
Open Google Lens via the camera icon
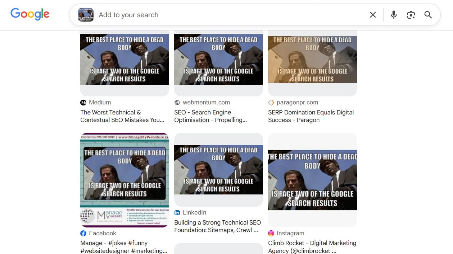[x=411, y=15]
